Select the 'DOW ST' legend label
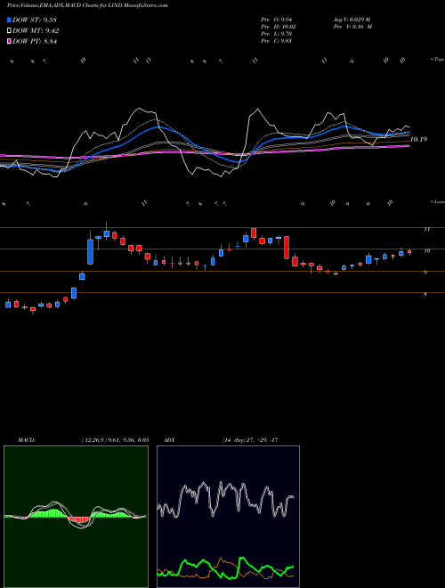Screen dimensions: 445x588 [x=35, y=20]
